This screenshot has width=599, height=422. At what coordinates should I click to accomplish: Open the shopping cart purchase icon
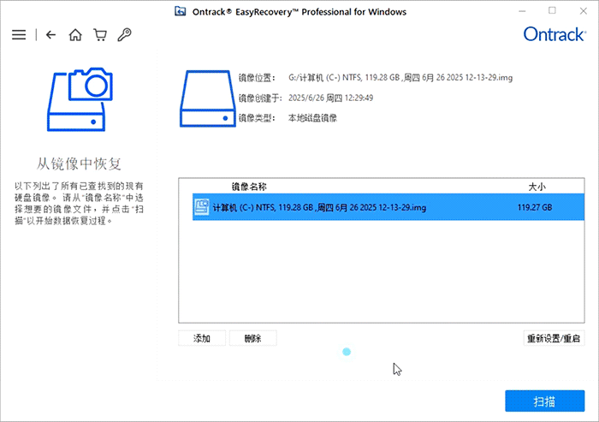tap(100, 35)
